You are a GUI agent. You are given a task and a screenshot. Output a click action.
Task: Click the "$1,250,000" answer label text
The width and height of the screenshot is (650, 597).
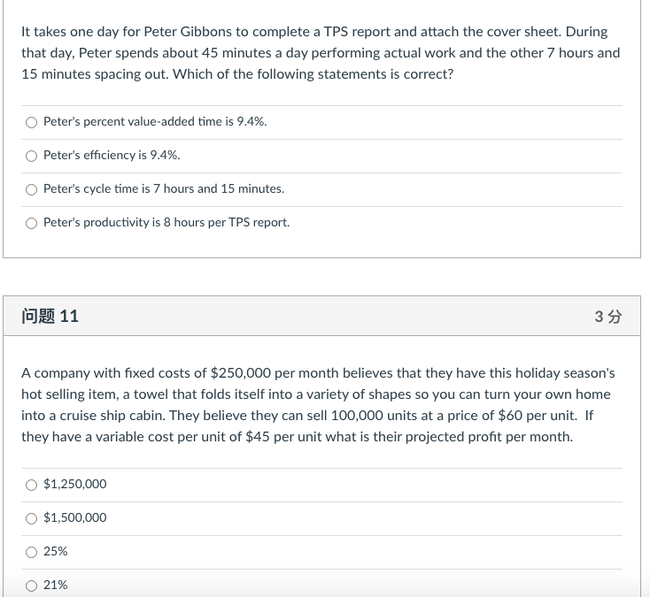pos(75,484)
